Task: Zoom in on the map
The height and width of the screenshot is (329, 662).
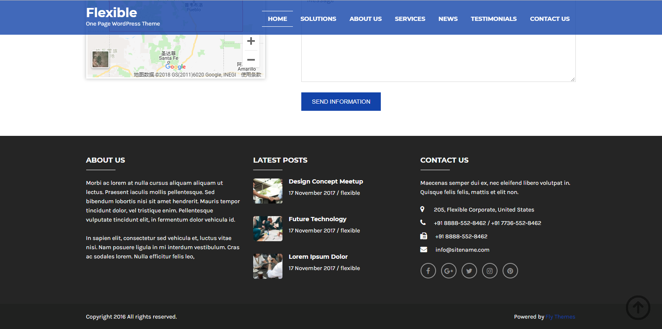Action: 251,41
